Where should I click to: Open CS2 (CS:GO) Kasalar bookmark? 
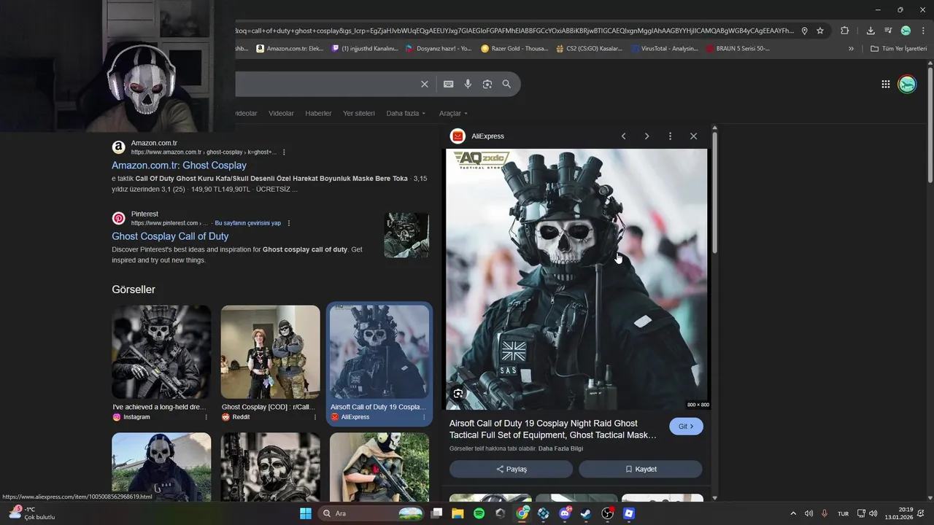(x=589, y=49)
